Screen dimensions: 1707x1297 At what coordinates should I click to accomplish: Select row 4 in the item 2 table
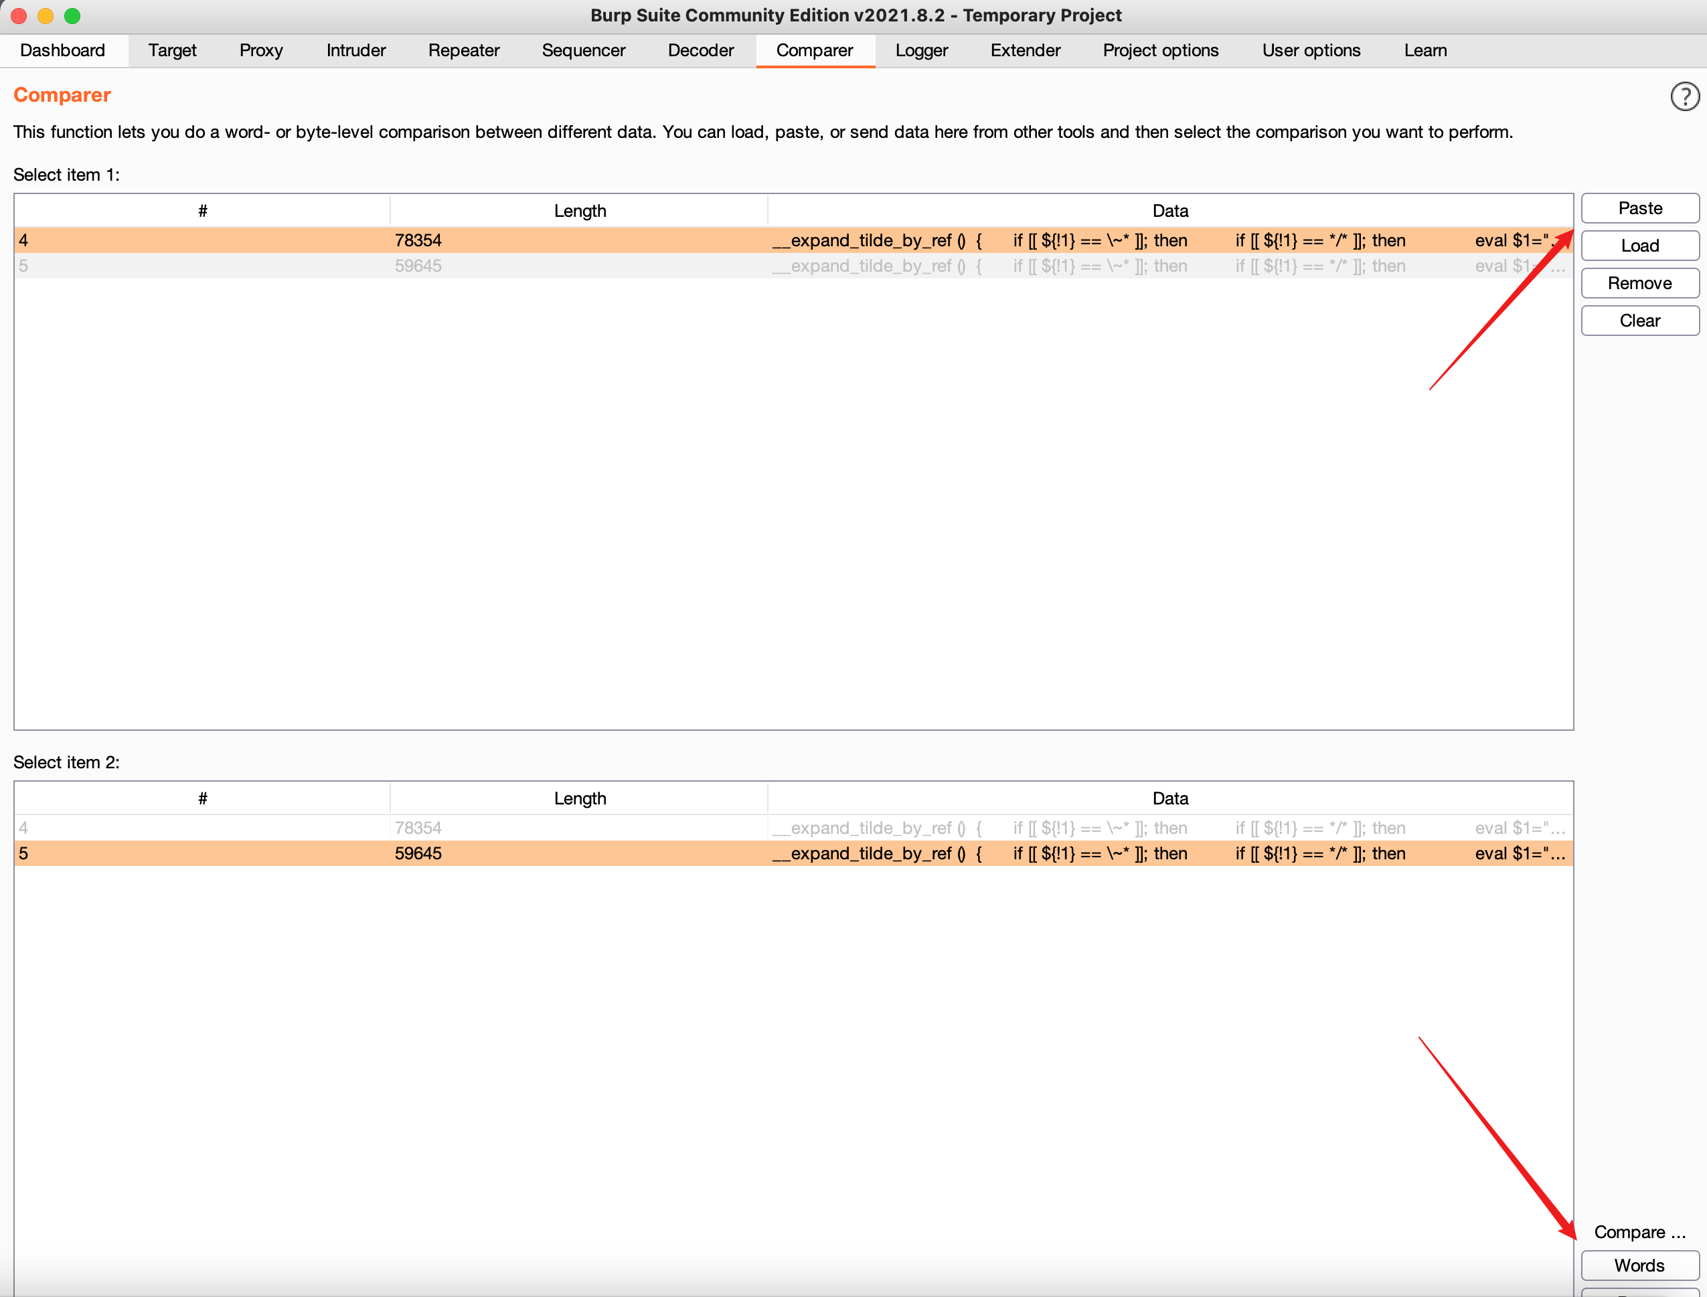(x=794, y=828)
